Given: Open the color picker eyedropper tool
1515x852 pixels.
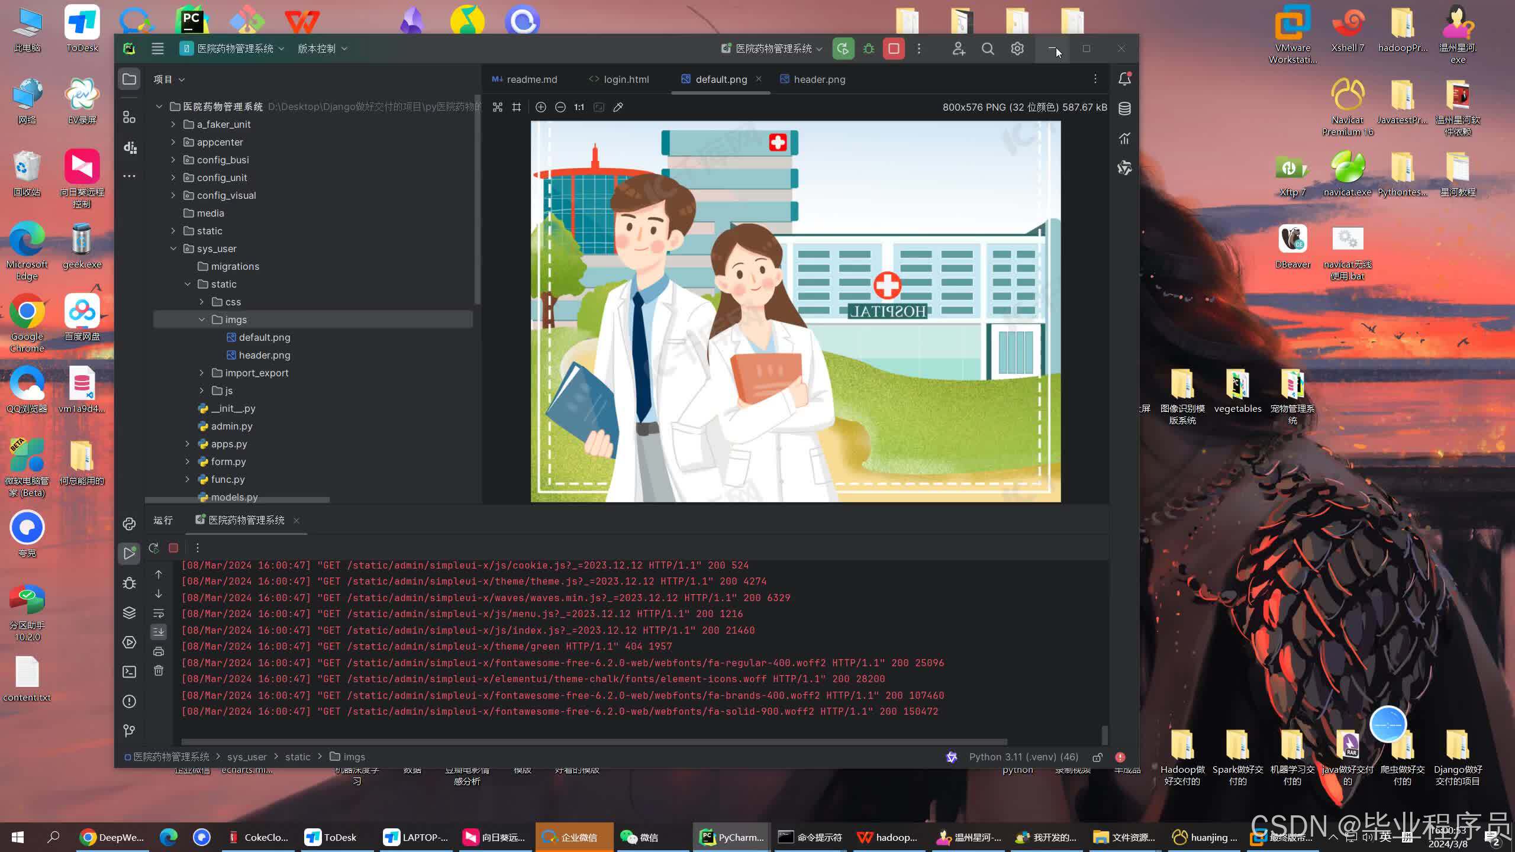Looking at the screenshot, I should pyautogui.click(x=618, y=107).
